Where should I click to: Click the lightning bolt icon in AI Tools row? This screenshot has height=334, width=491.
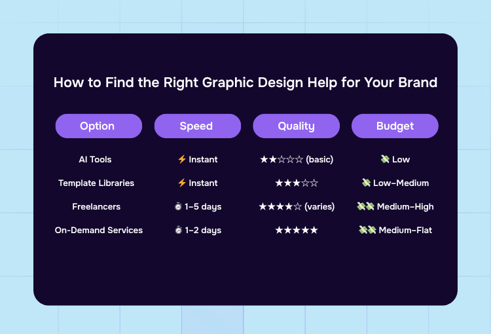pos(182,159)
